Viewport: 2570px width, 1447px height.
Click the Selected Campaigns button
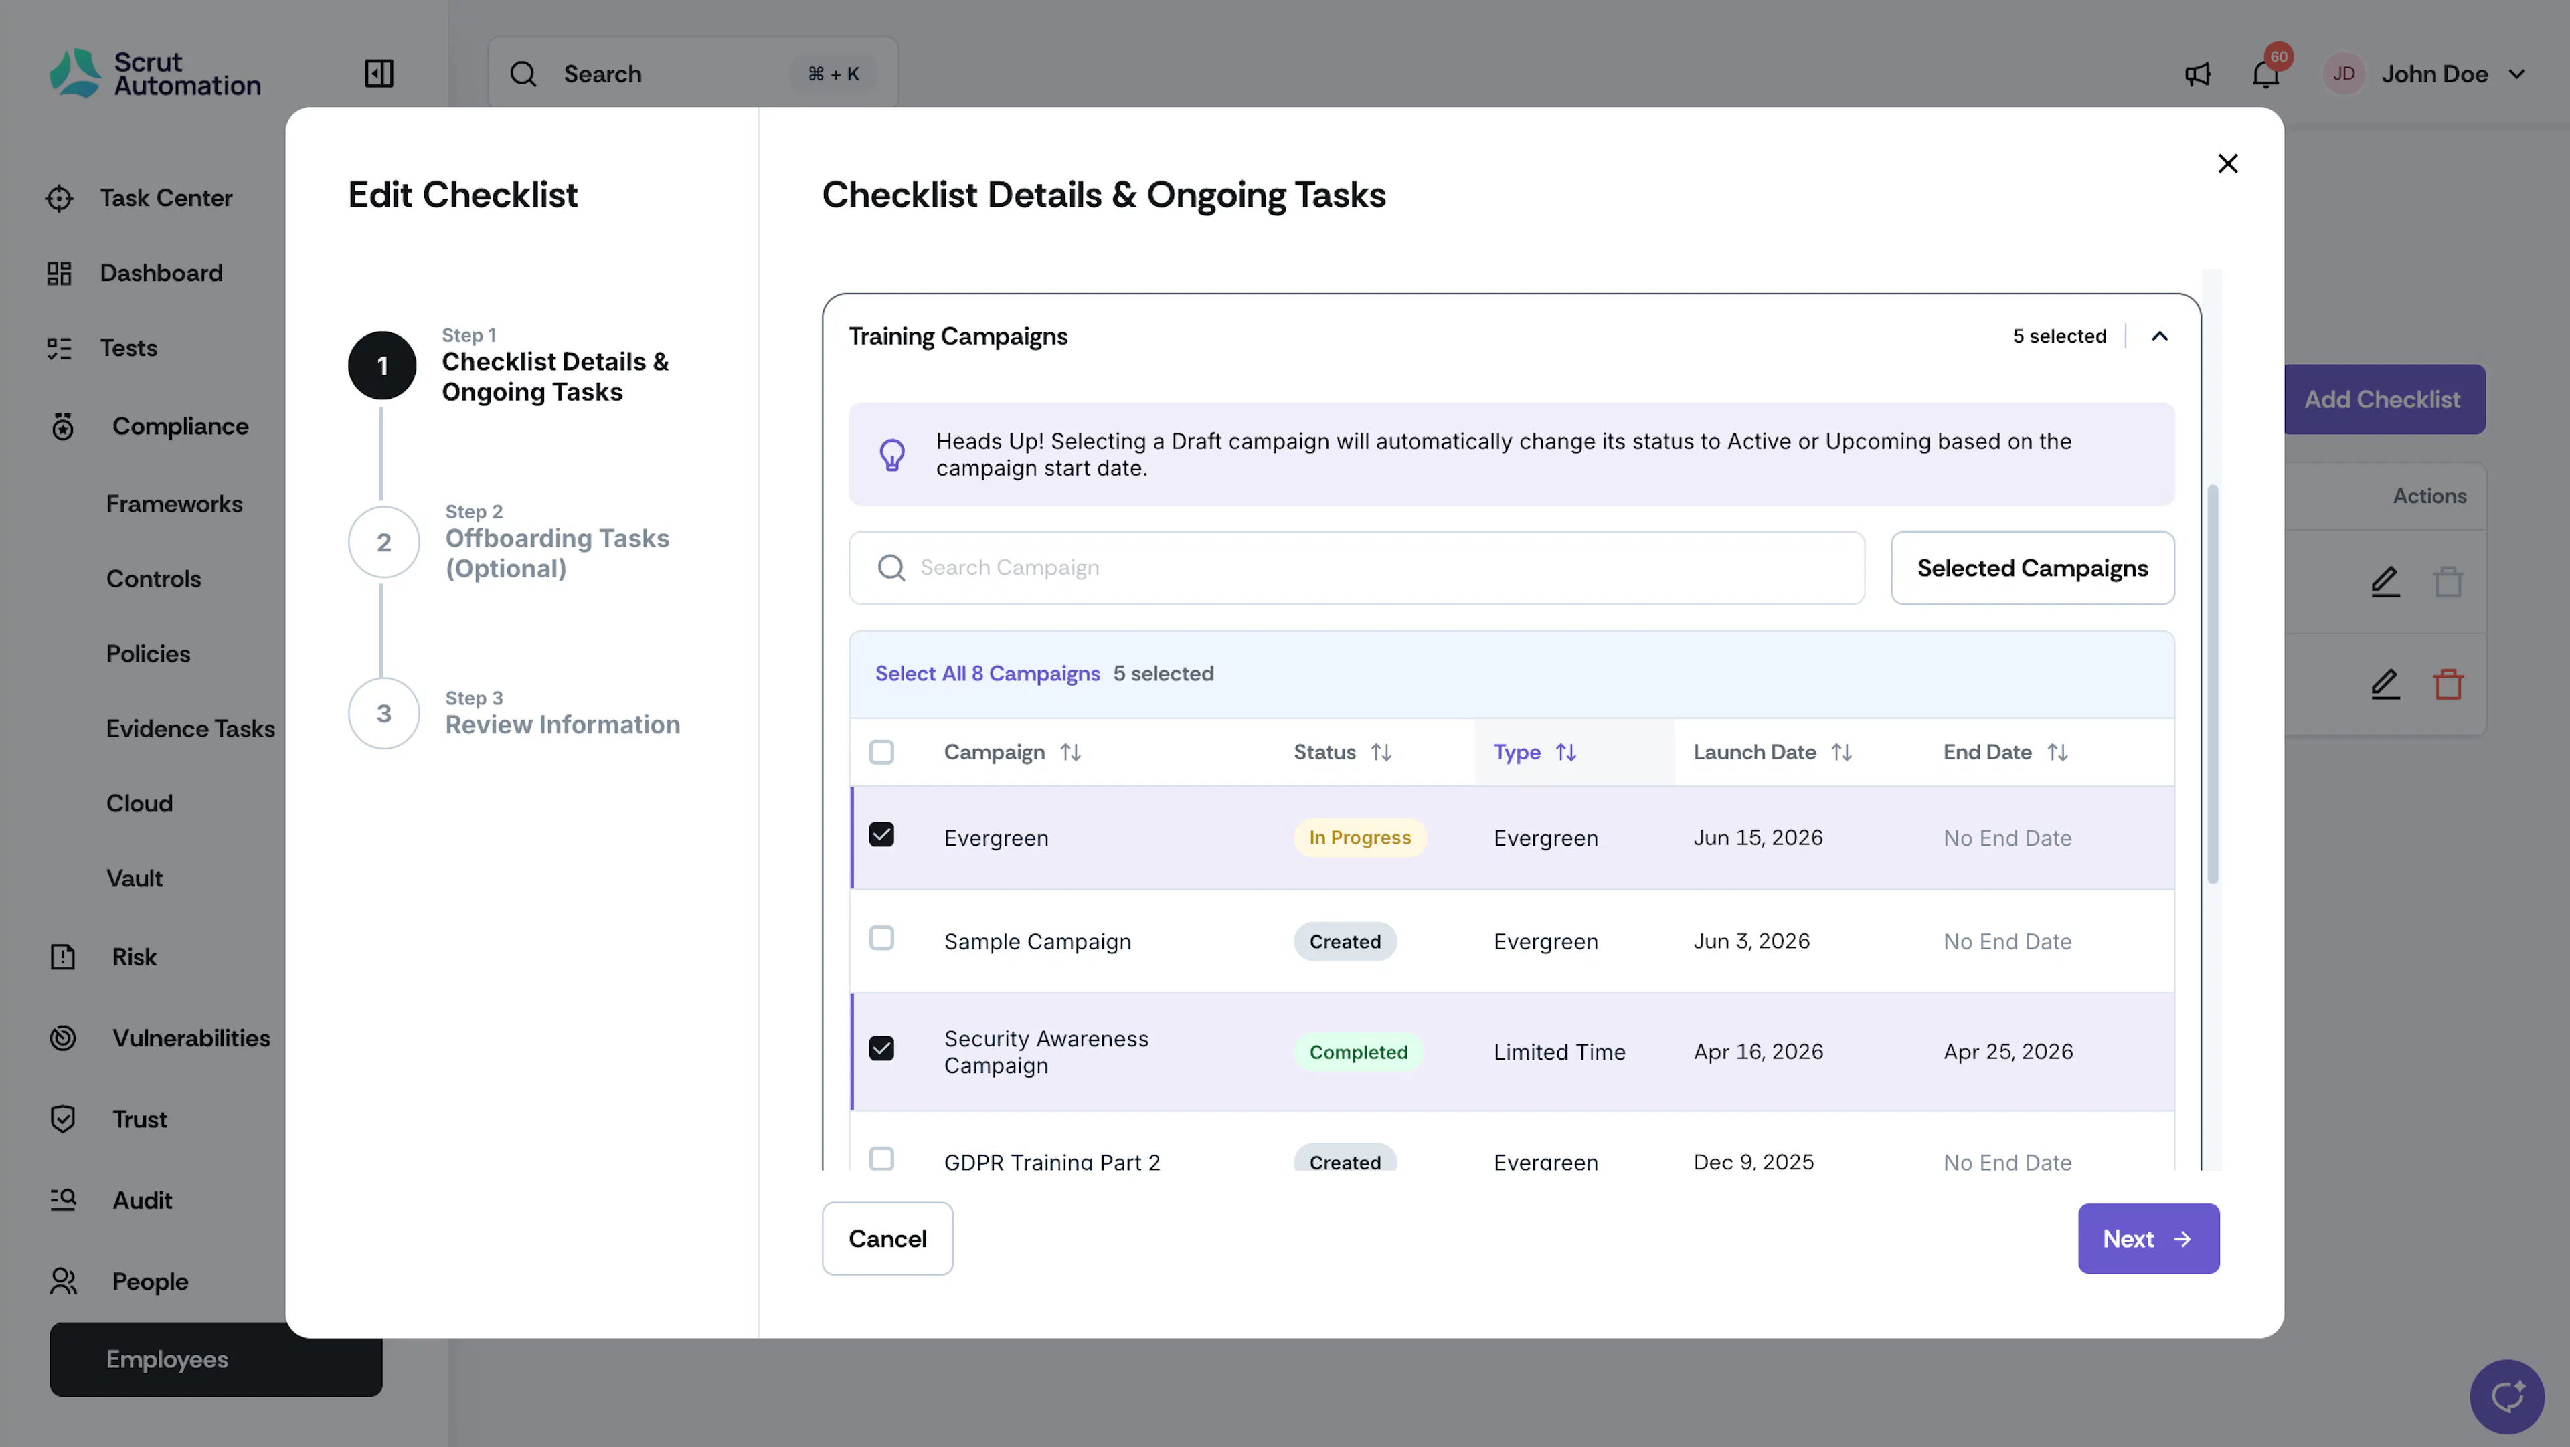(2033, 567)
